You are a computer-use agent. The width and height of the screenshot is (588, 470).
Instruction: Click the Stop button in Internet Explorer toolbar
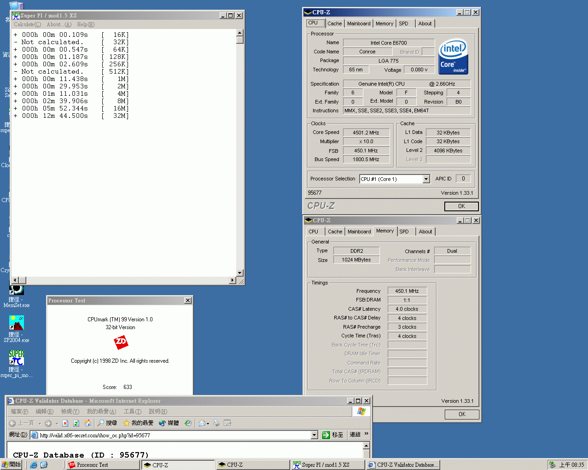point(65,423)
